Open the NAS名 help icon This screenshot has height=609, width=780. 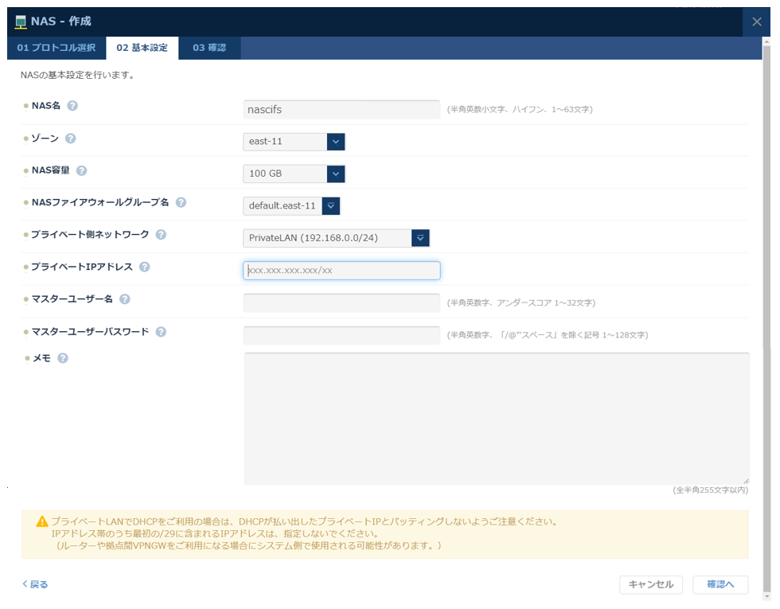pos(72,104)
